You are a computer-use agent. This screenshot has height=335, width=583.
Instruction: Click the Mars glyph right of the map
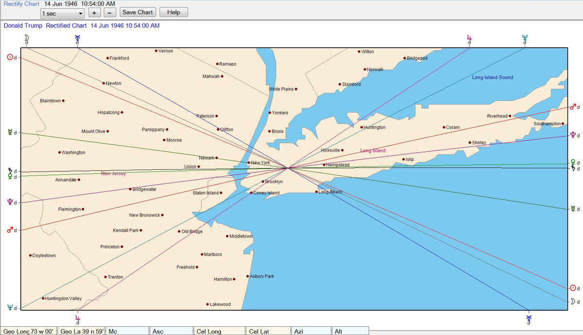(573, 107)
